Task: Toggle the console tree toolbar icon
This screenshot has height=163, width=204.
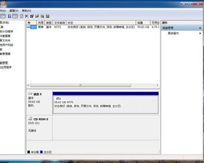Action: click(3, 16)
